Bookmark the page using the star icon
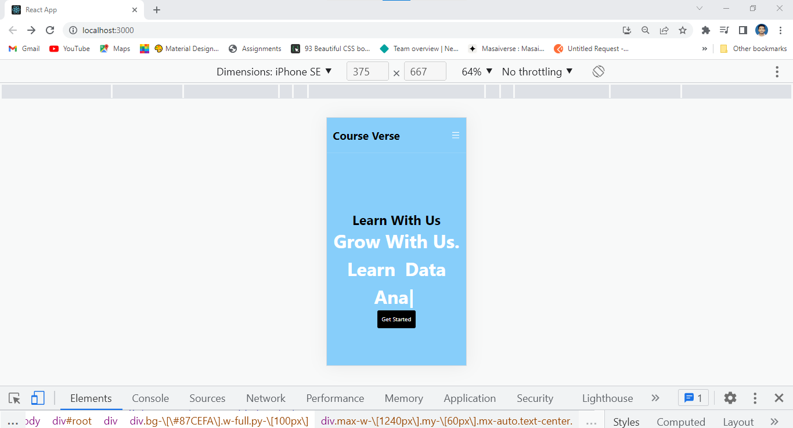The width and height of the screenshot is (793, 428). pyautogui.click(x=682, y=30)
